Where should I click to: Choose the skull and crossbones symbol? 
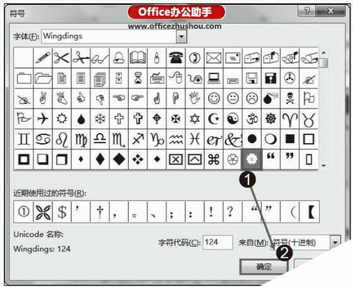click(290, 98)
